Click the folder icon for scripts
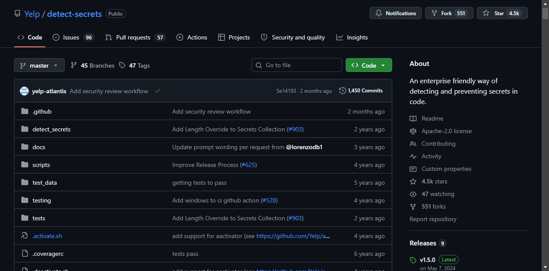 point(25,165)
